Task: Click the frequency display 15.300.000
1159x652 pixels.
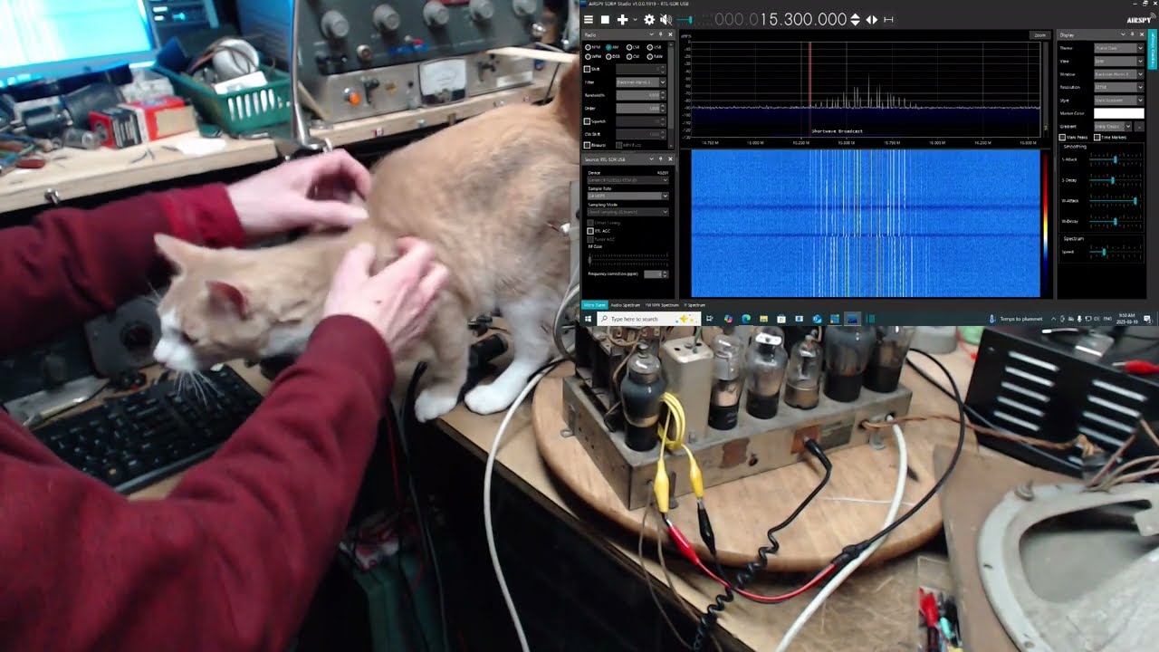Action: pyautogui.click(x=781, y=19)
